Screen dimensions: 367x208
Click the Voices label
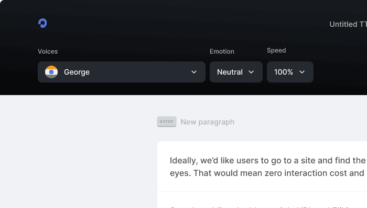click(48, 51)
